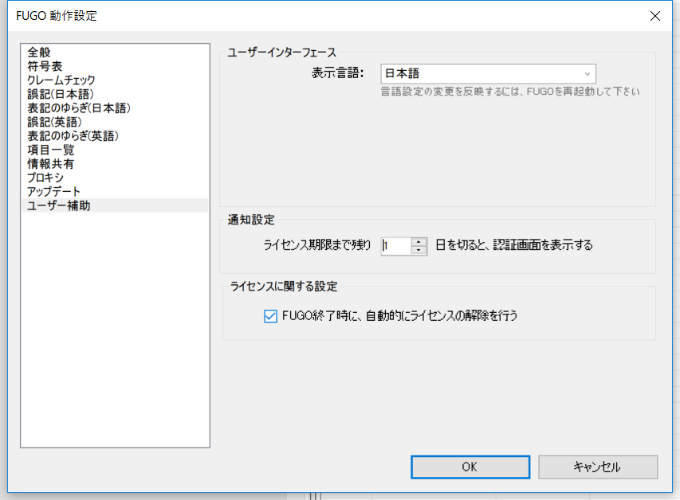The width and height of the screenshot is (680, 500).
Task: Decrease license days with the down spinner arrow
Action: click(x=419, y=251)
